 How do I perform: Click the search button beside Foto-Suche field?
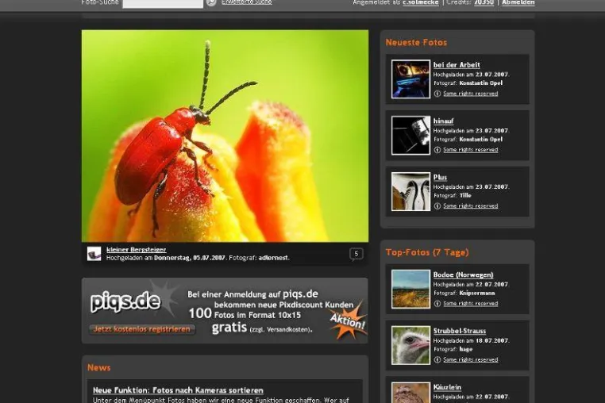[211, 2]
